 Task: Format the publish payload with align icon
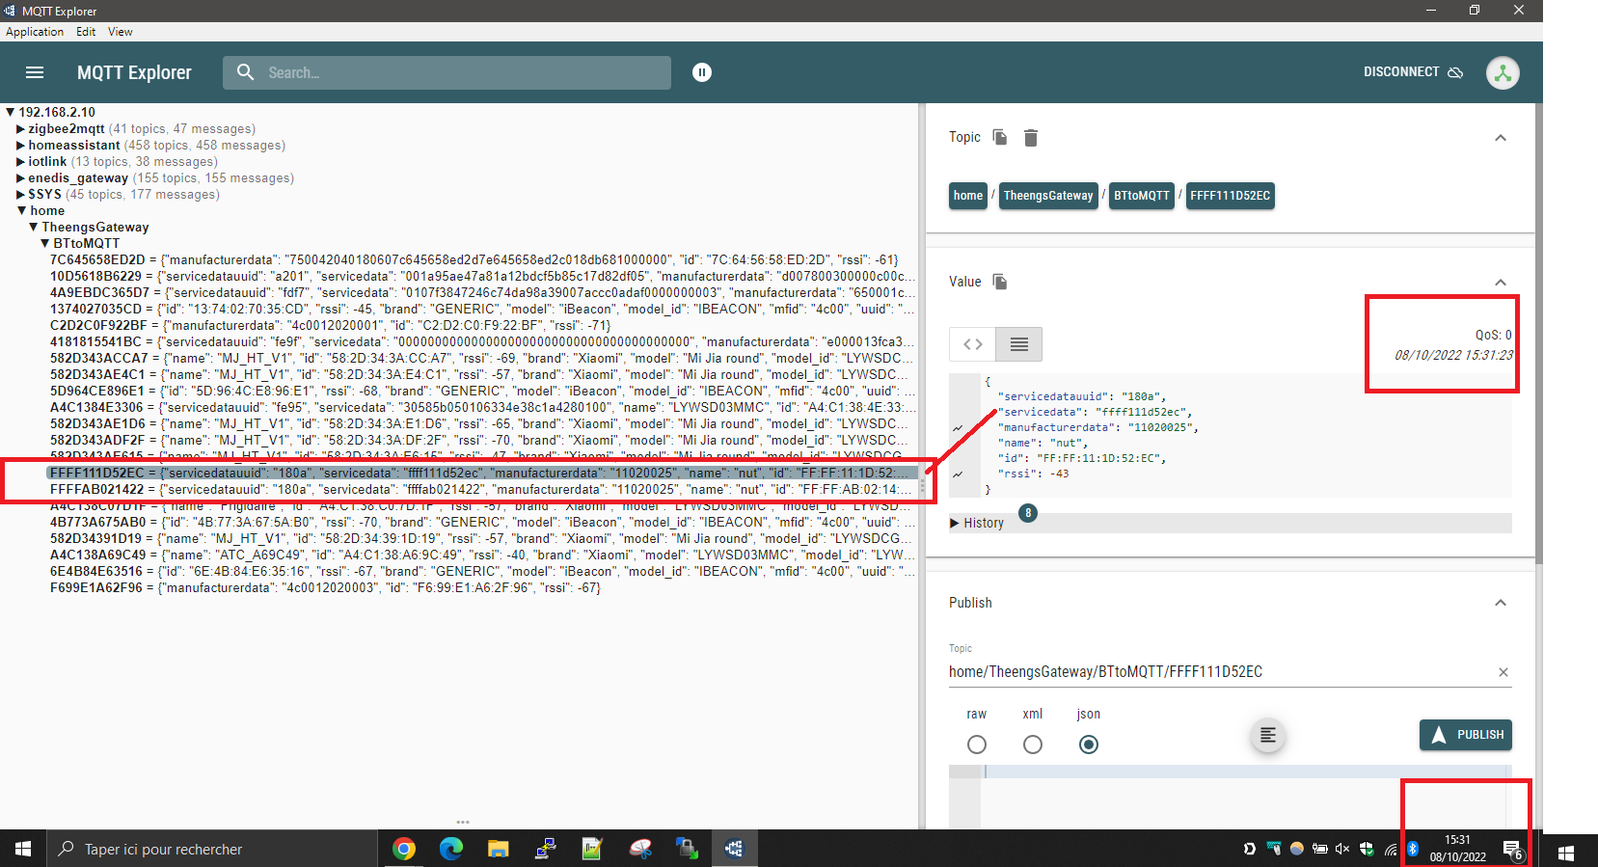pos(1268,735)
